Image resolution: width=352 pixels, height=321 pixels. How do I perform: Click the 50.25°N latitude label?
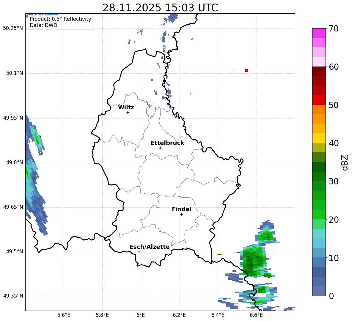click(x=13, y=29)
